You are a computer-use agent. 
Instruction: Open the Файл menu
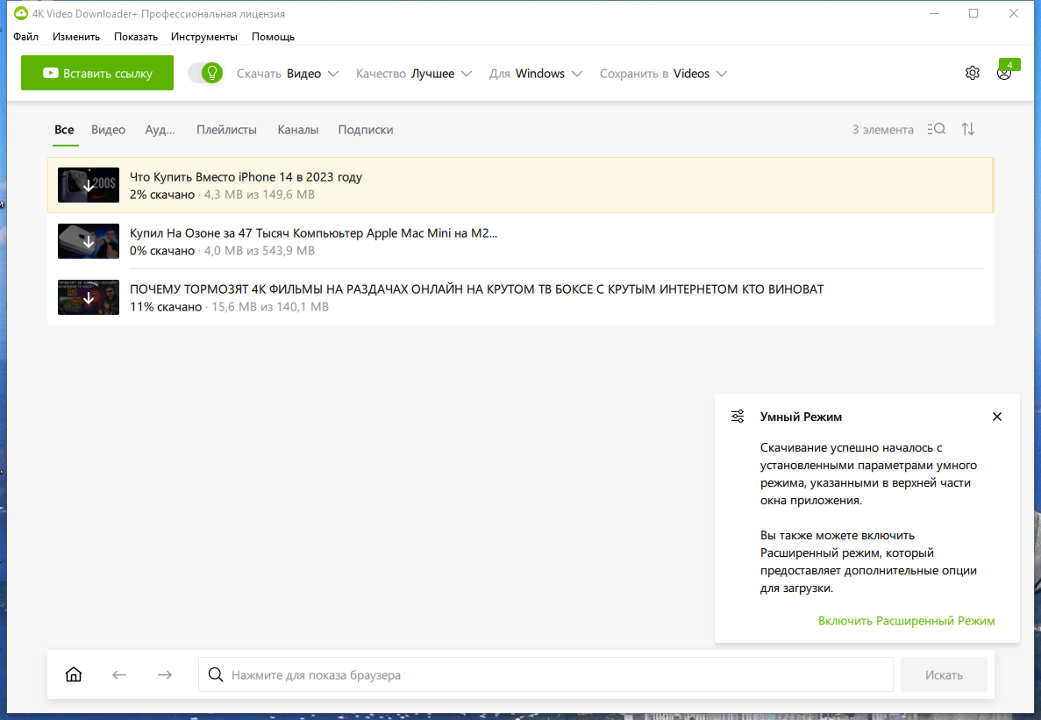(x=26, y=37)
